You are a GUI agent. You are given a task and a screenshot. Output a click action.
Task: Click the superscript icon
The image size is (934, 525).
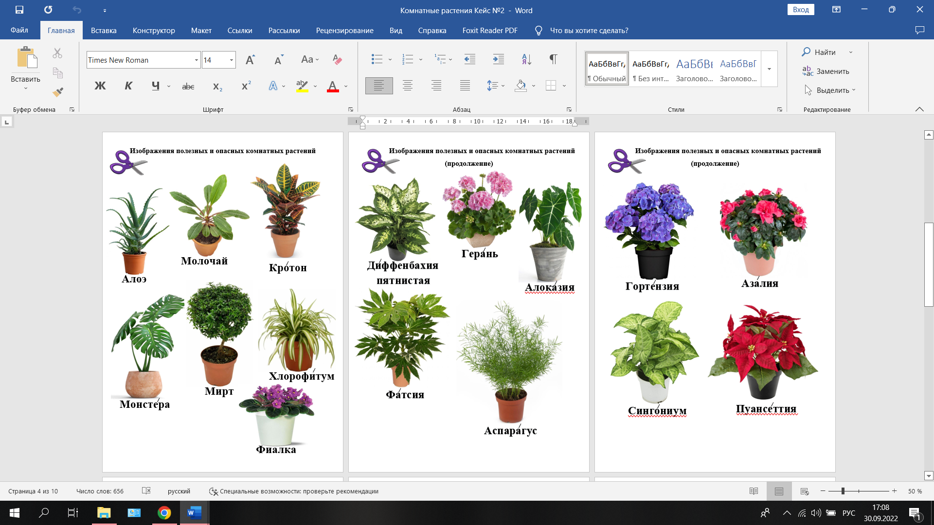pos(246,86)
